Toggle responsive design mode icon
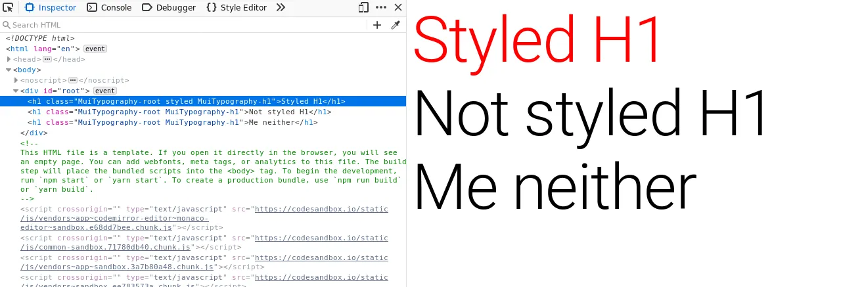The width and height of the screenshot is (841, 287). [364, 8]
